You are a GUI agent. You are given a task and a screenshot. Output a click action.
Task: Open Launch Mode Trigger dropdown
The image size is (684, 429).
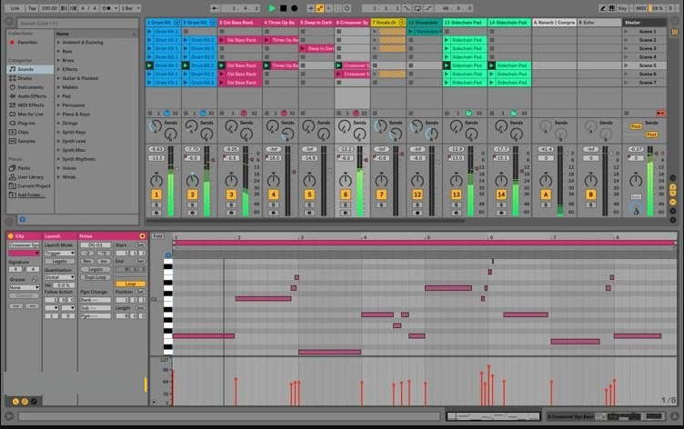pyautogui.click(x=59, y=254)
